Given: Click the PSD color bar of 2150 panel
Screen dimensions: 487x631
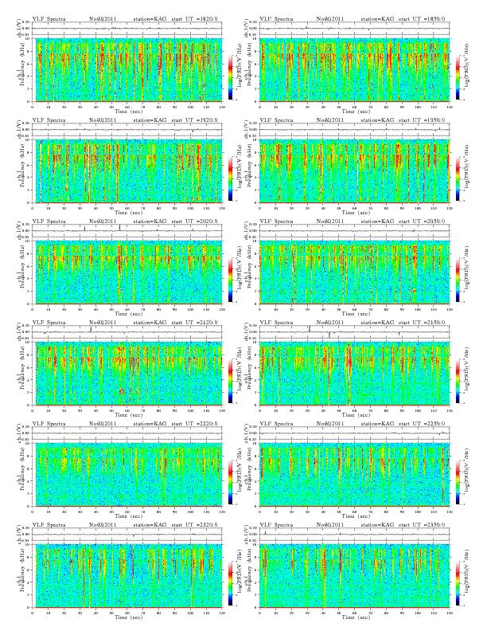Looking at the screenshot, I should (458, 381).
